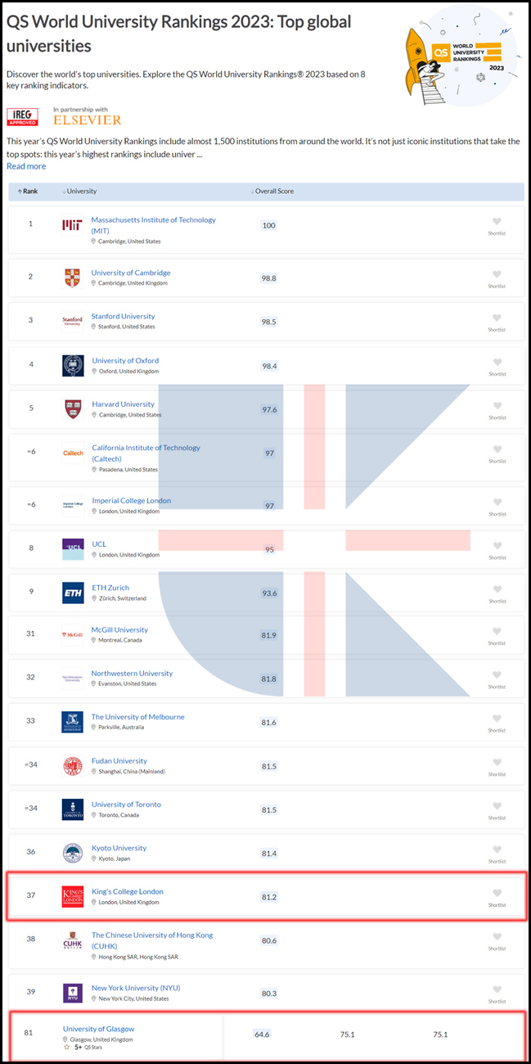
Task: Click the Harvard University shield logo
Action: [73, 408]
